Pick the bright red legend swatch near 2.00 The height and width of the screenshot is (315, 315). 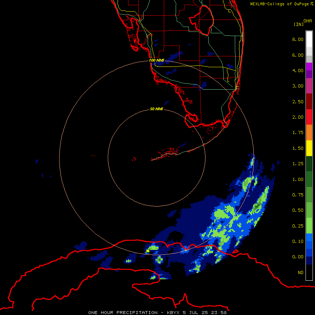click(309, 117)
